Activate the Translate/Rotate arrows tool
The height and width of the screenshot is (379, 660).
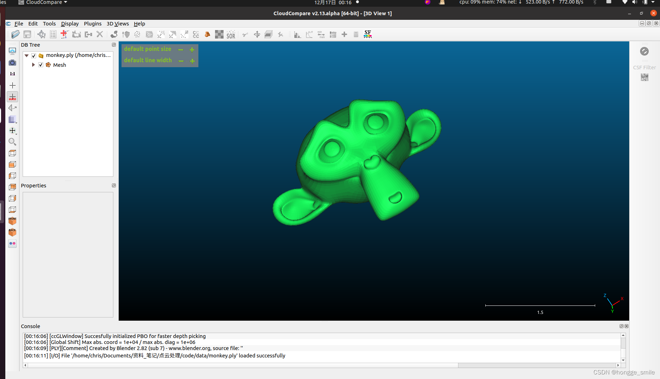pos(257,34)
